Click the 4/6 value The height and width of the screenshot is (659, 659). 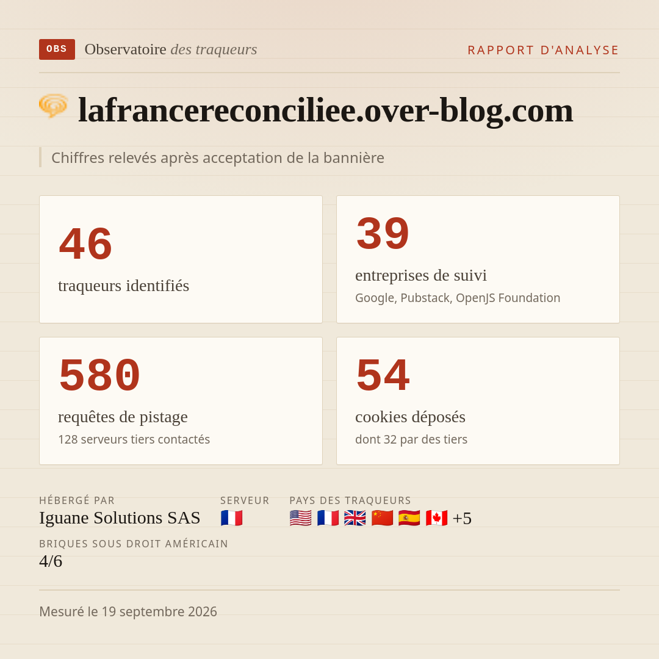[51, 561]
